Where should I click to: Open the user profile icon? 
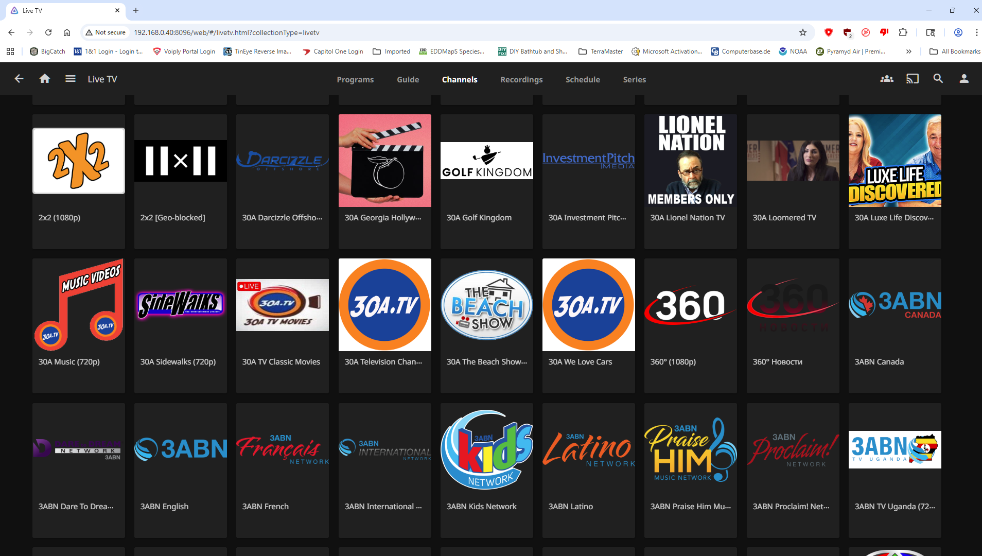[964, 79]
